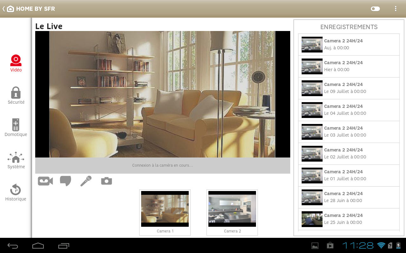Select the Camera 2 thumbnail preview
Screen dimensions: 406x253
pyautogui.click(x=232, y=209)
